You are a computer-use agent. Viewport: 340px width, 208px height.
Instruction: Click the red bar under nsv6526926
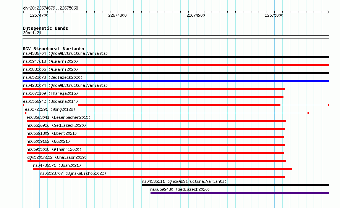coord(156,129)
